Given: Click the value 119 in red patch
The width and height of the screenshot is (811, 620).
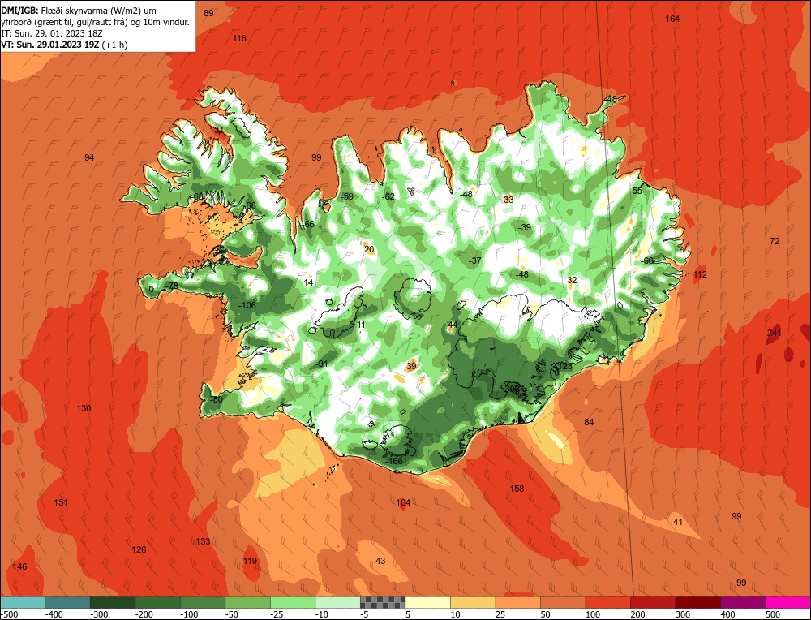Looking at the screenshot, I should (x=250, y=561).
